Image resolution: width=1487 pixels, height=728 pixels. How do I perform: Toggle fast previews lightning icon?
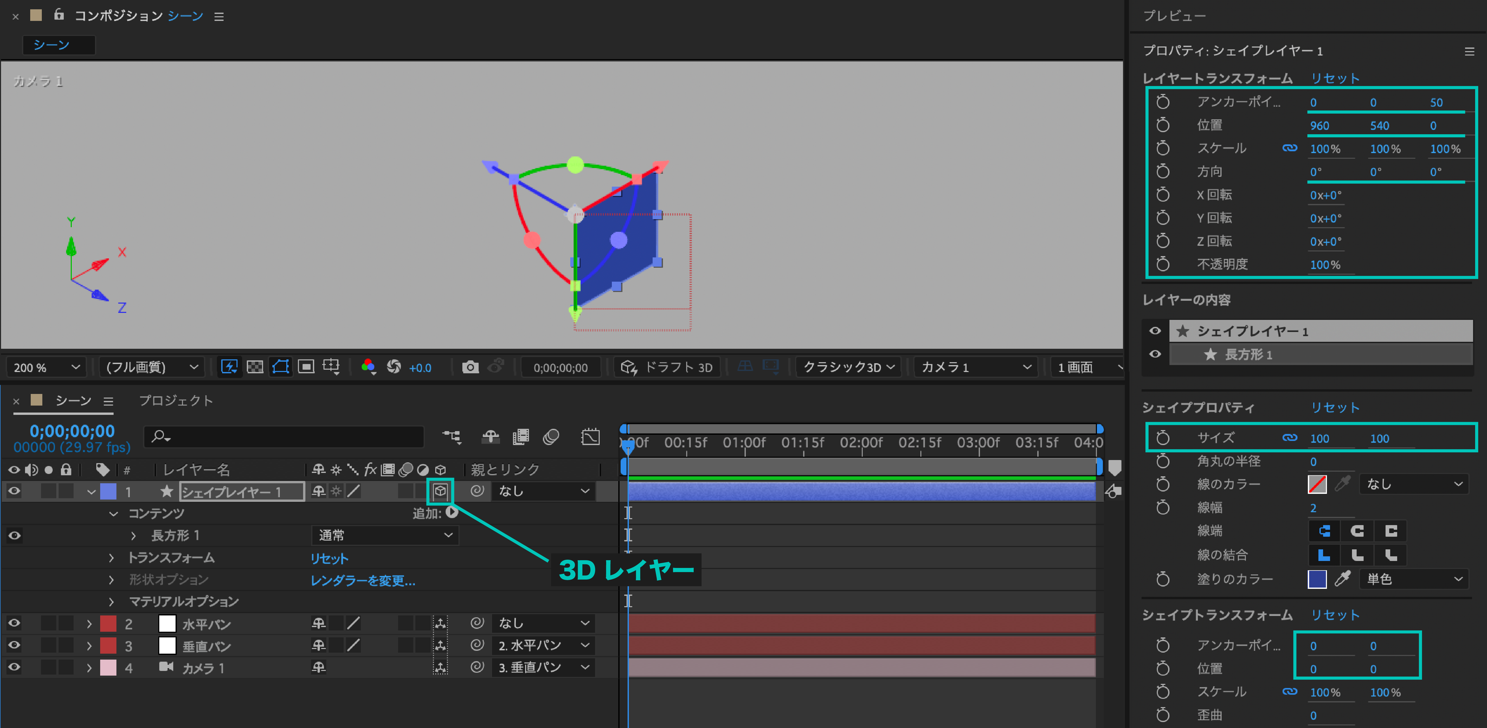point(229,367)
